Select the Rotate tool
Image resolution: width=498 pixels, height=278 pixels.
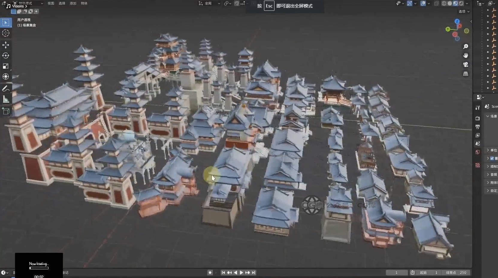(6, 55)
